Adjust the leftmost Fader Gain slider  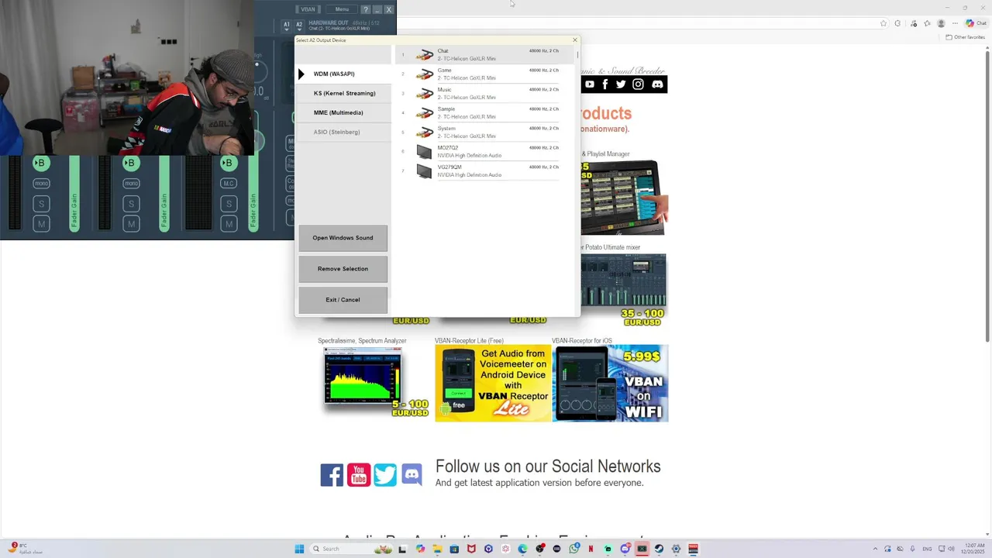click(74, 194)
